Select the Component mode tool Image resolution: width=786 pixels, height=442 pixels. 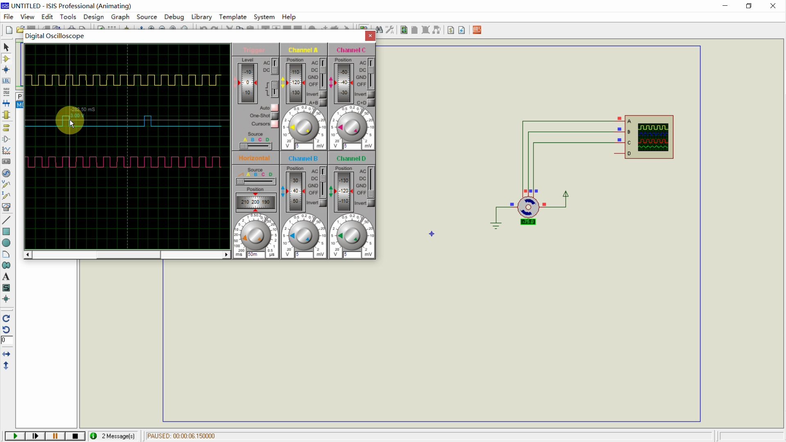click(6, 59)
